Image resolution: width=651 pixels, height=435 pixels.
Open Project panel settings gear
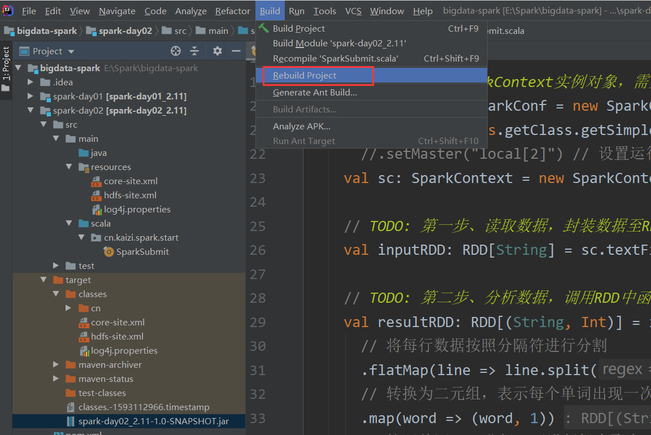point(217,51)
